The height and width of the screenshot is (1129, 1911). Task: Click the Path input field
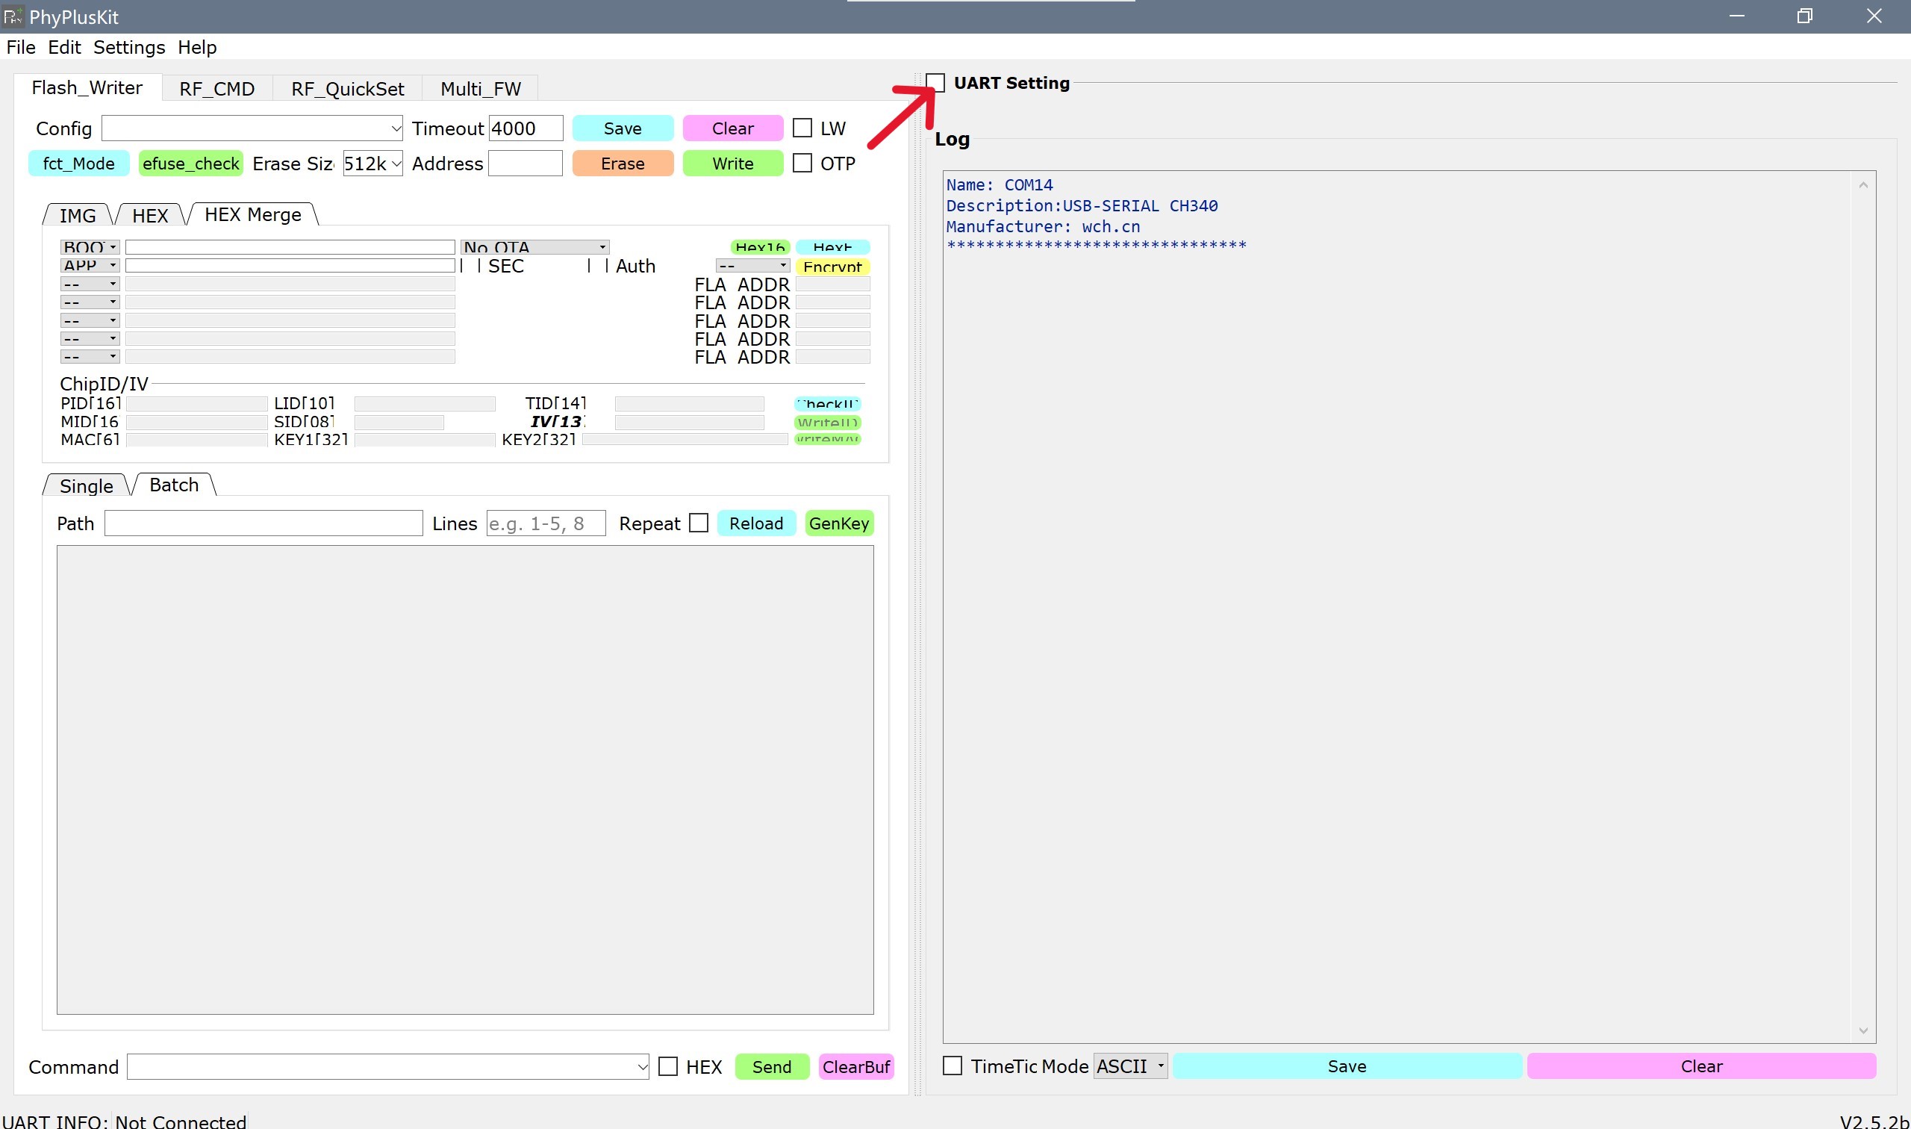click(x=263, y=523)
